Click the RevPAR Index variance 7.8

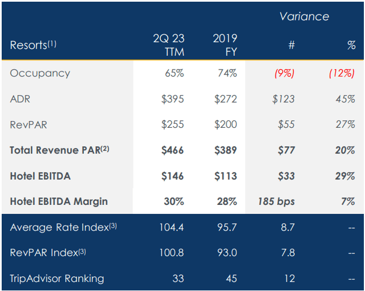(288, 253)
